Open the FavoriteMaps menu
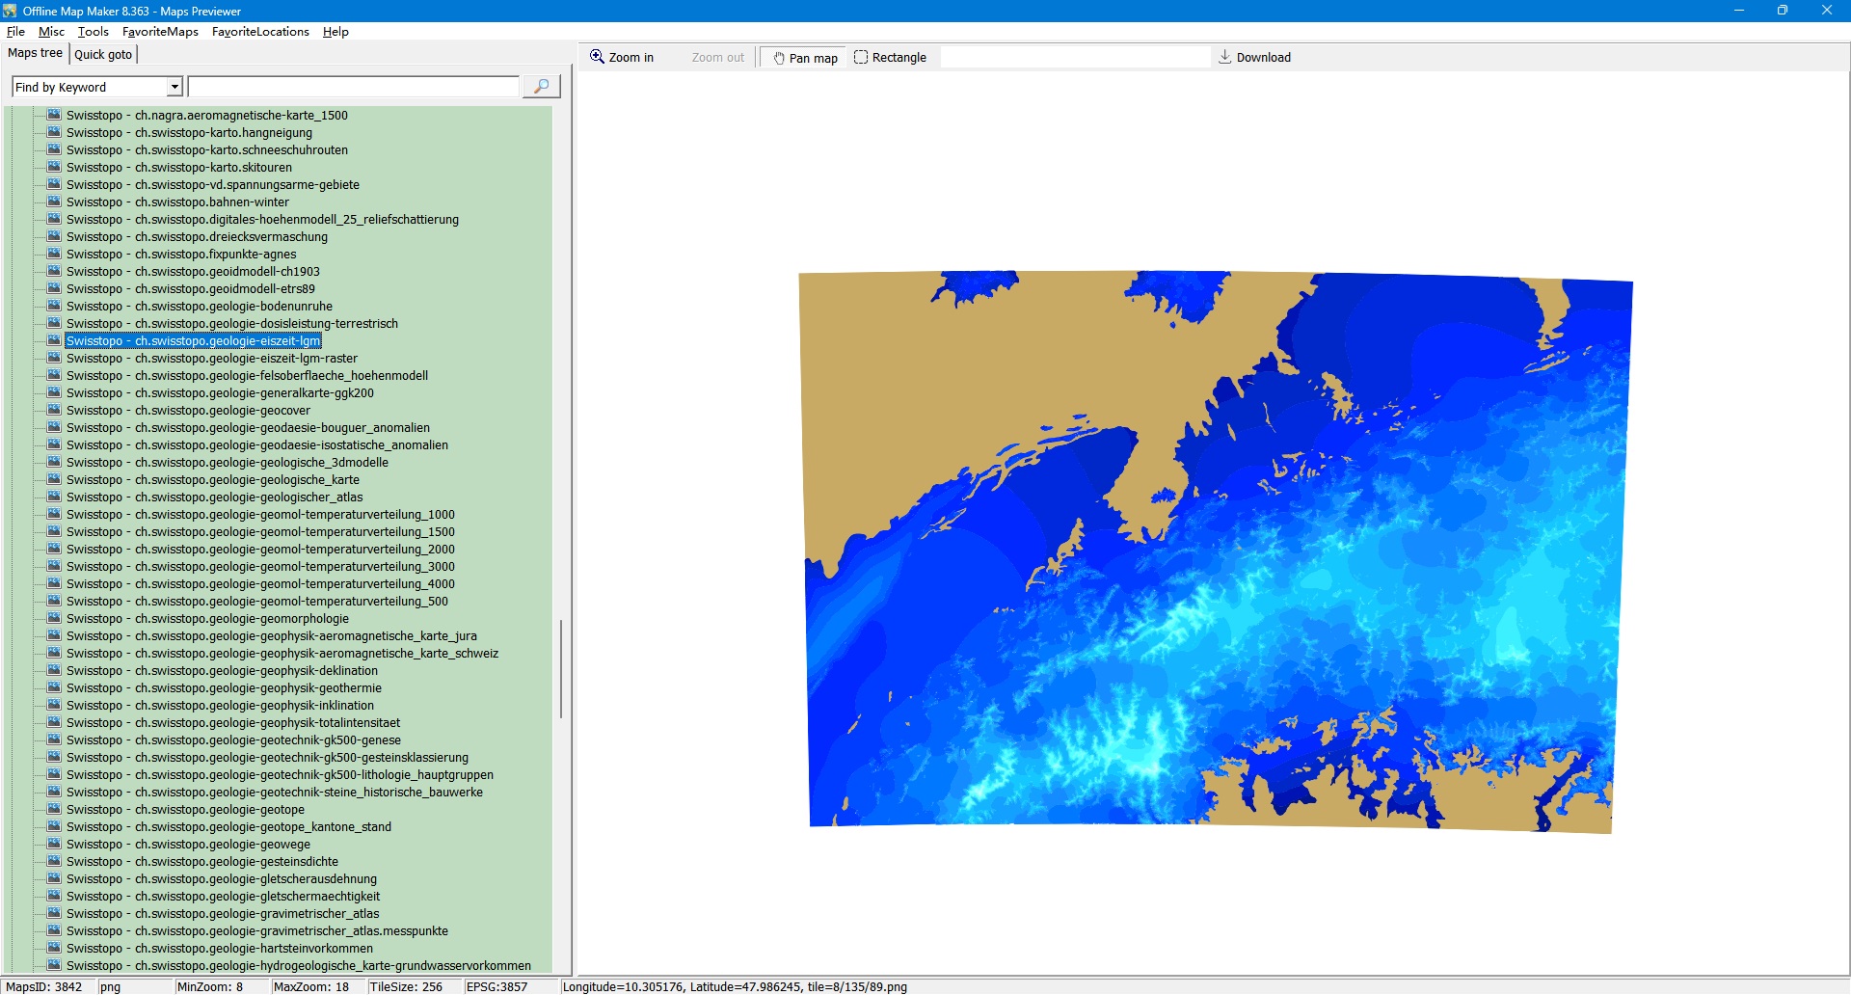 (x=160, y=32)
